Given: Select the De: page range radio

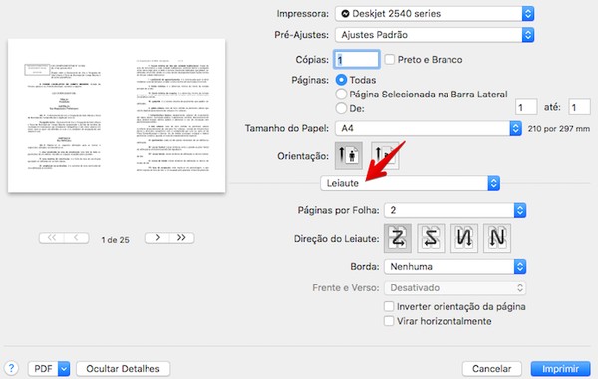Looking at the screenshot, I should [x=341, y=108].
